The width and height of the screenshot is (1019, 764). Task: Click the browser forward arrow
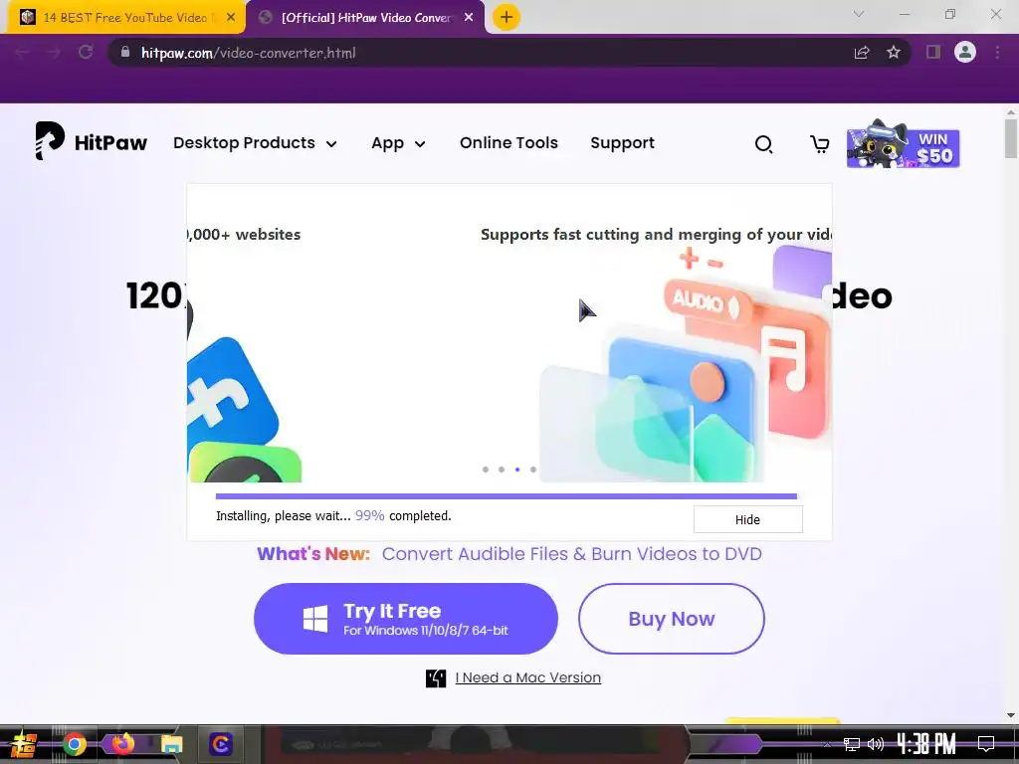point(54,53)
